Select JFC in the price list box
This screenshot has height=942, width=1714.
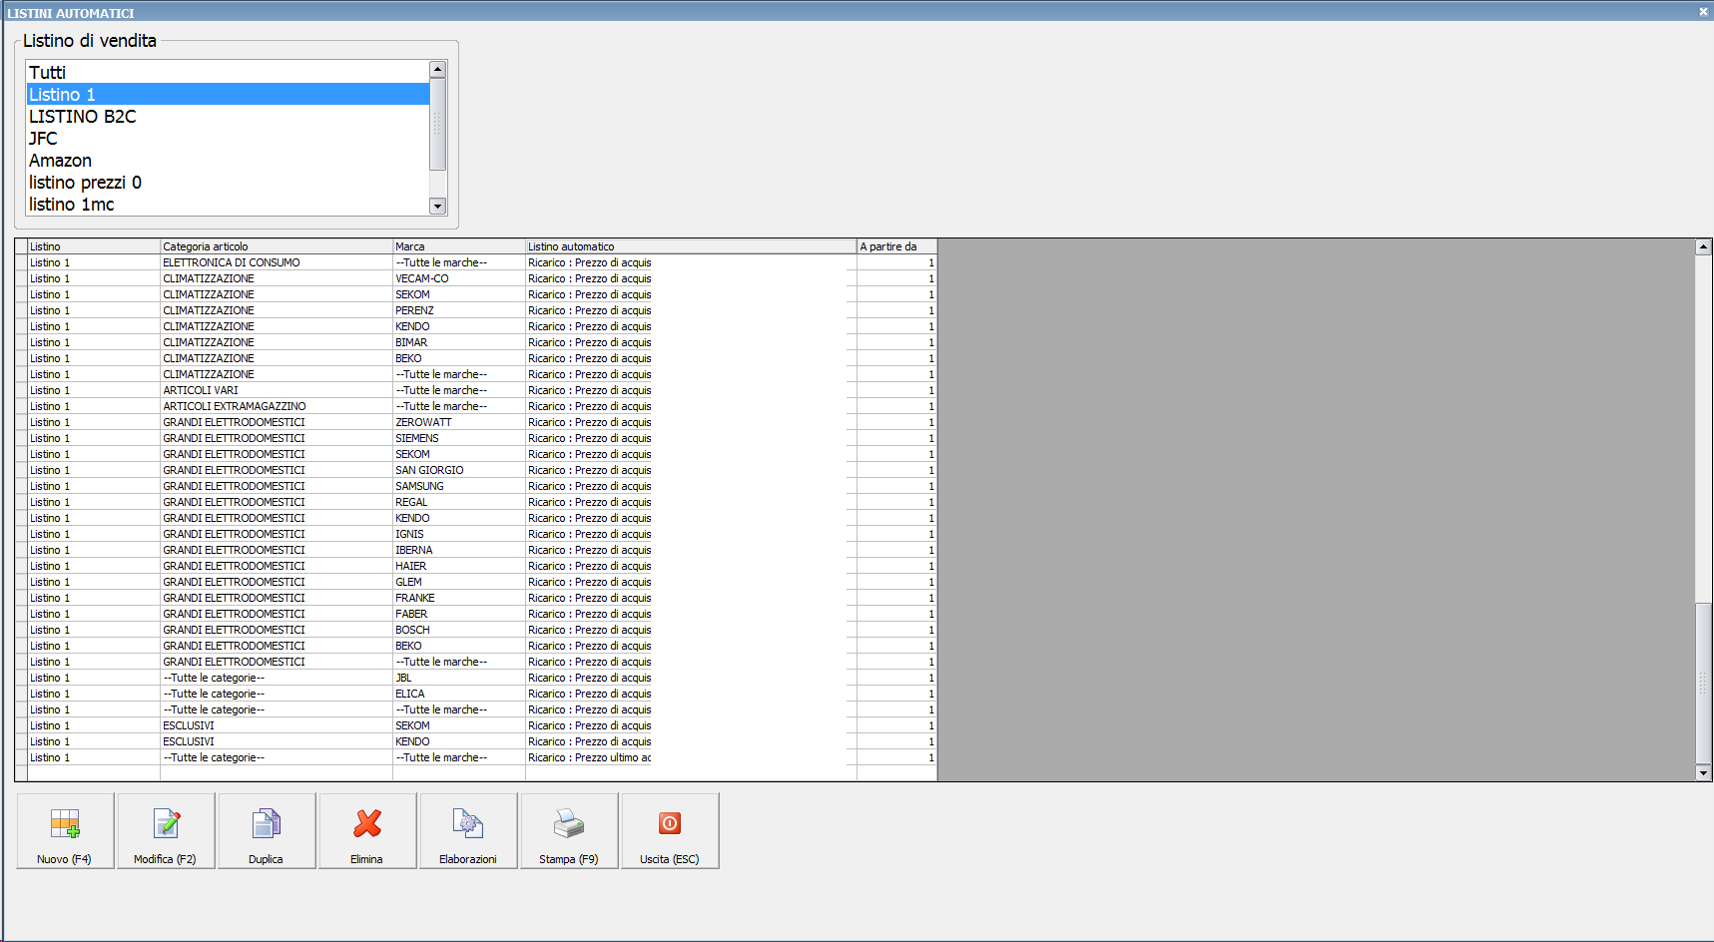click(228, 138)
